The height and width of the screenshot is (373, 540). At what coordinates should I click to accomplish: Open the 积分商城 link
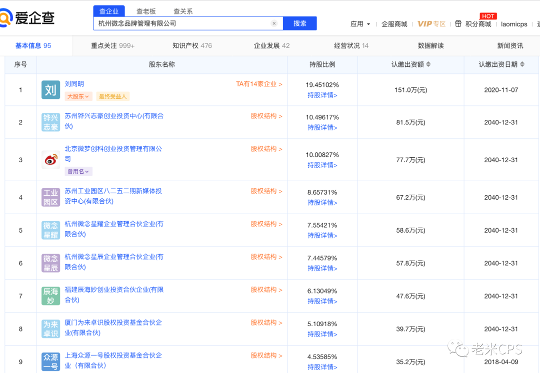478,24
